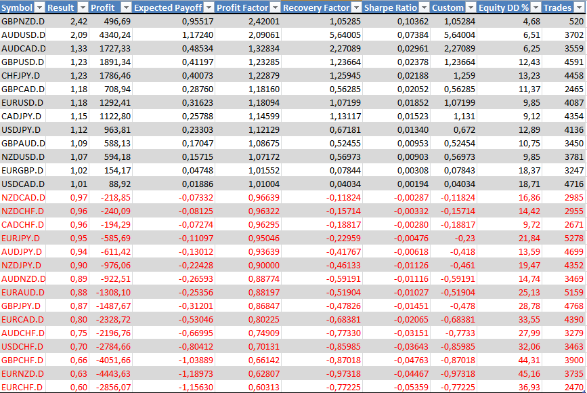Screen dimensions: 587x393
Task: Select the NZDJPY.D symbol cell
Action: coord(23,265)
